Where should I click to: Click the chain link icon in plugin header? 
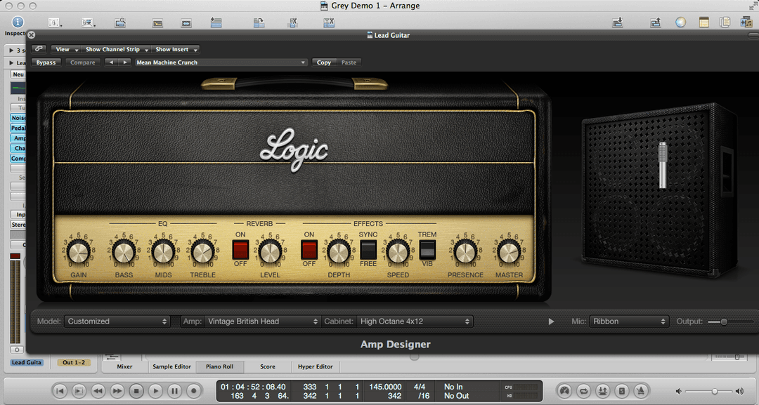39,49
